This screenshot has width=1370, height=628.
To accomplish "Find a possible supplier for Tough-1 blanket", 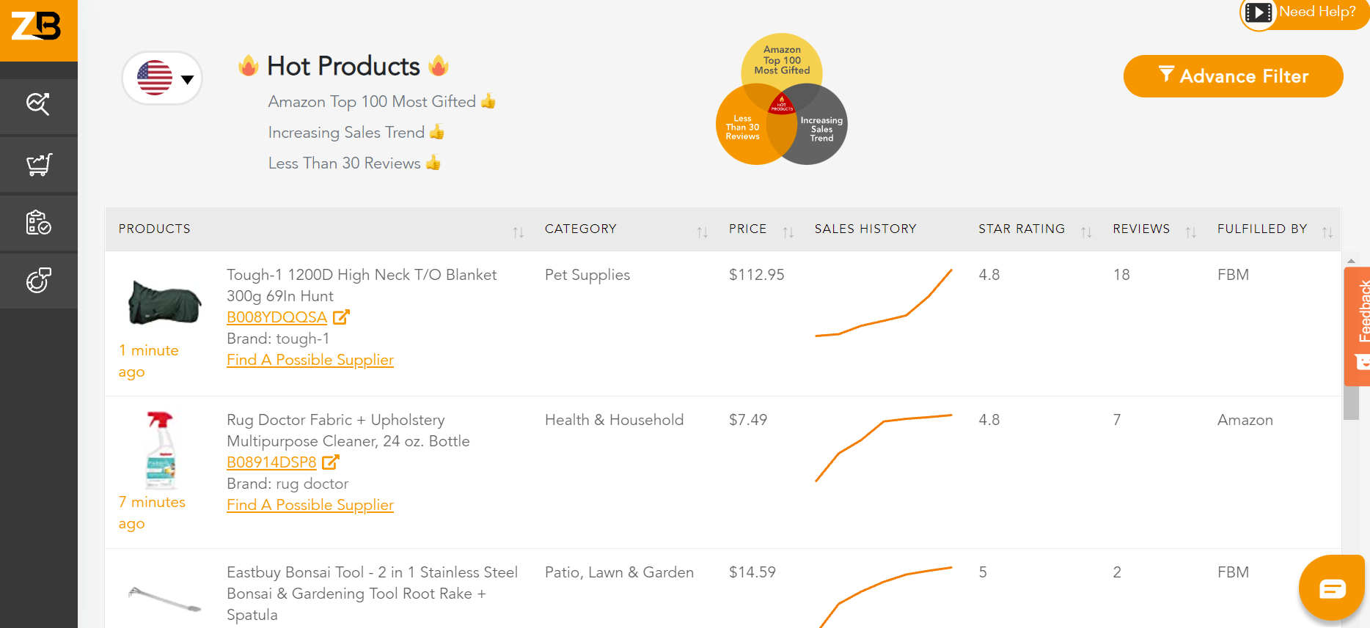I will [x=310, y=360].
